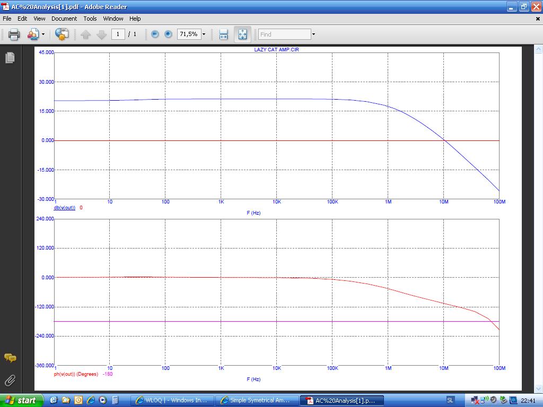Image resolution: width=543 pixels, height=407 pixels.
Task: Open the Comments panel icon
Action: [10, 358]
